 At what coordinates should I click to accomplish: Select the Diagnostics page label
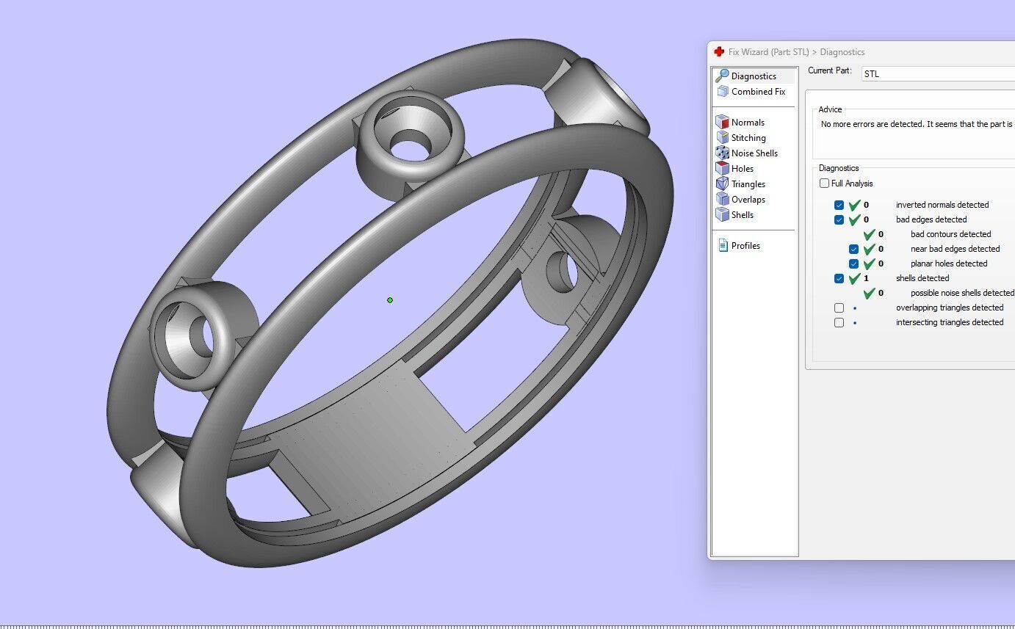point(754,76)
